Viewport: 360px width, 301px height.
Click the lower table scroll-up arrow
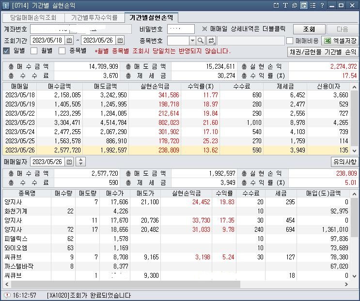(x=354, y=194)
